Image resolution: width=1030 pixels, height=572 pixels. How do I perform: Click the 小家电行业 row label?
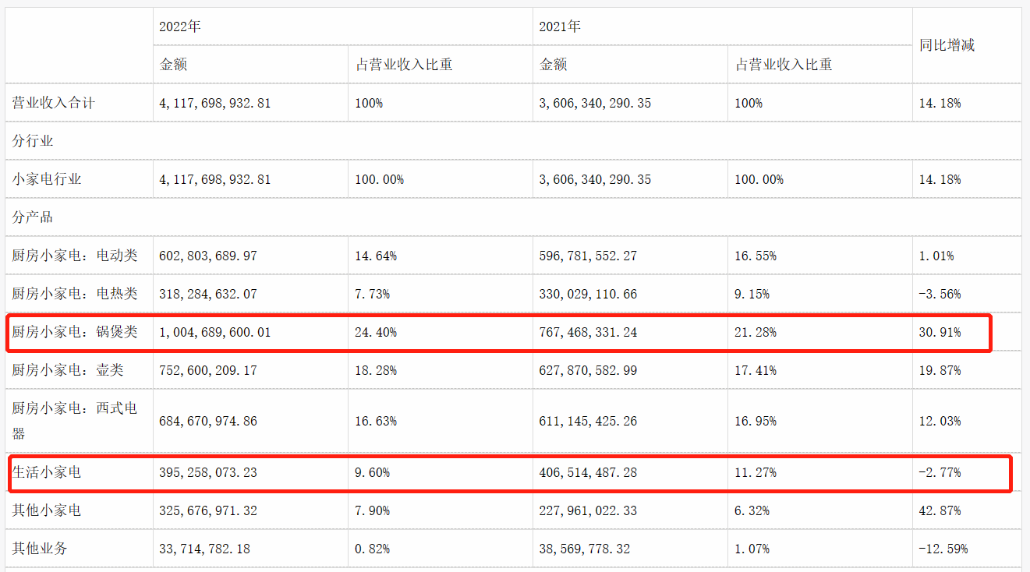(x=47, y=179)
